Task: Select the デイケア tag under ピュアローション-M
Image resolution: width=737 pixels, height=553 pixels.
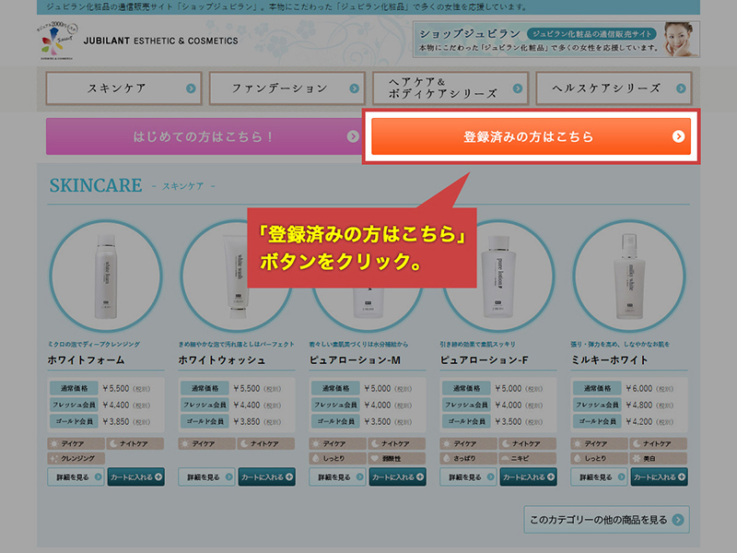Action: 337,443
